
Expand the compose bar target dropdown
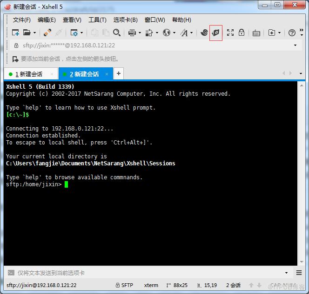point(286,273)
